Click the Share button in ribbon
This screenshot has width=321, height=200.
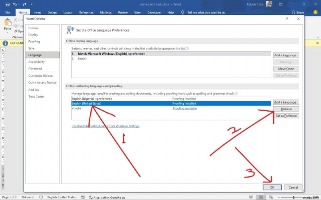pos(298,12)
